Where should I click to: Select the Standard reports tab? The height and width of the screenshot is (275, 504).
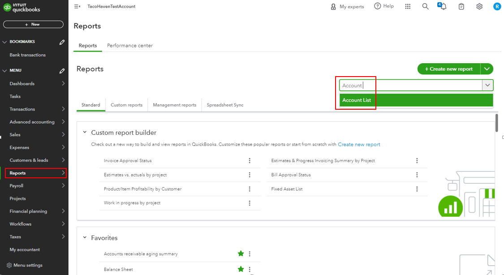[x=91, y=105]
